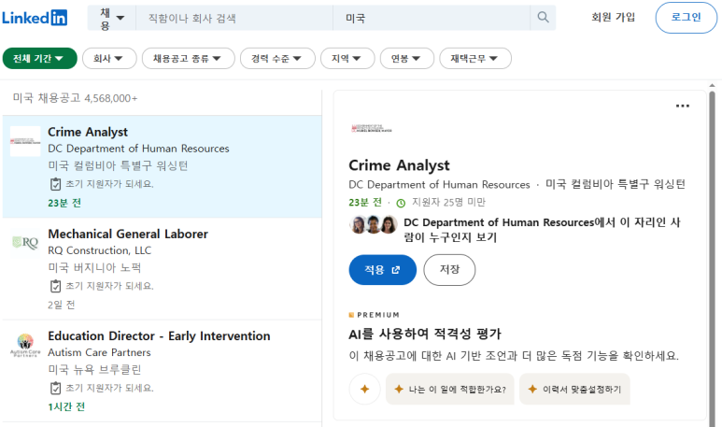Click the 미국 채용공고 4,568,000+ results count
Image resolution: width=722 pixels, height=427 pixels.
pyautogui.click(x=75, y=98)
